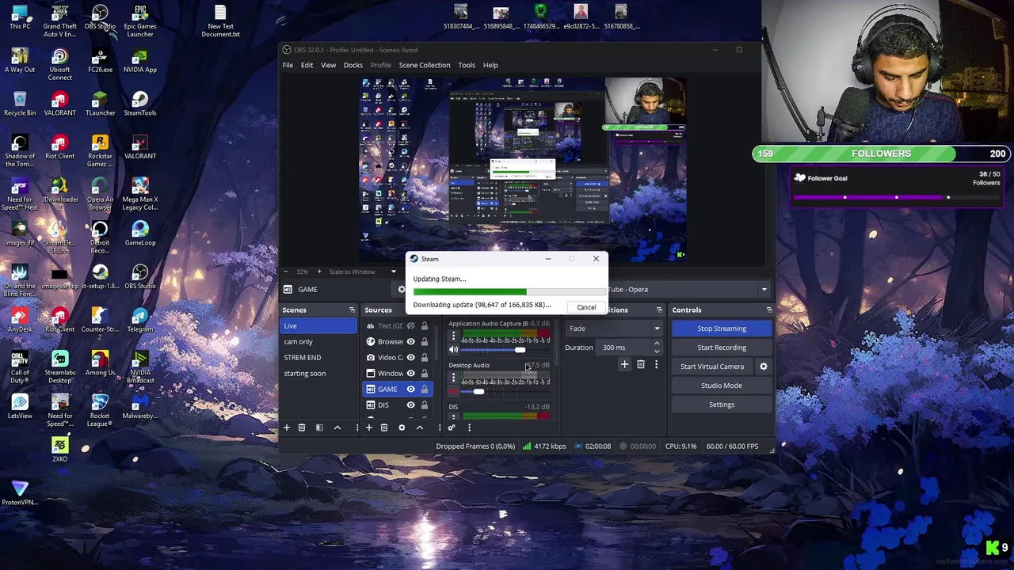Switch to the 'cam only' scene
This screenshot has height=570, width=1014.
click(x=319, y=342)
